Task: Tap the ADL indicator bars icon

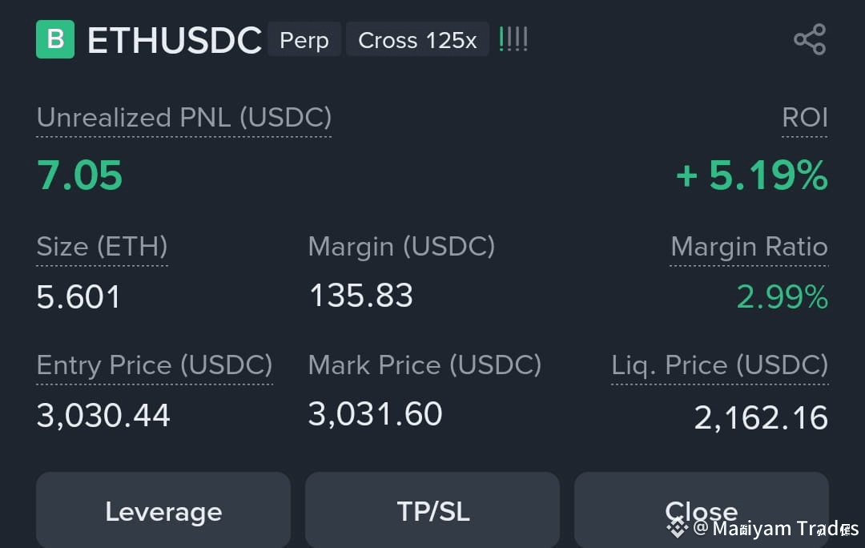Action: (x=513, y=39)
